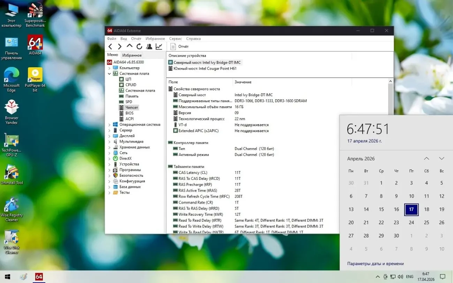Expand the Операционная система node
Image resolution: width=453 pixels, height=283 pixels.
[x=110, y=124]
